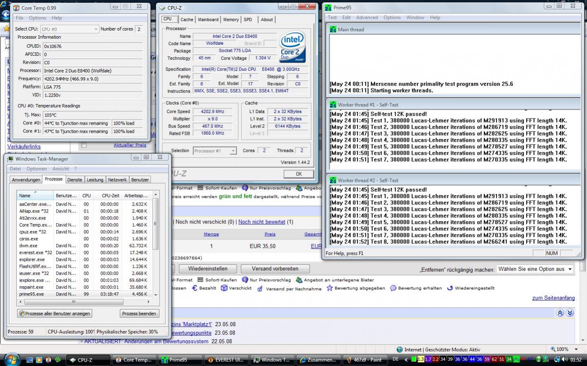Click the Worker thread #1 window icon

coord(333,105)
